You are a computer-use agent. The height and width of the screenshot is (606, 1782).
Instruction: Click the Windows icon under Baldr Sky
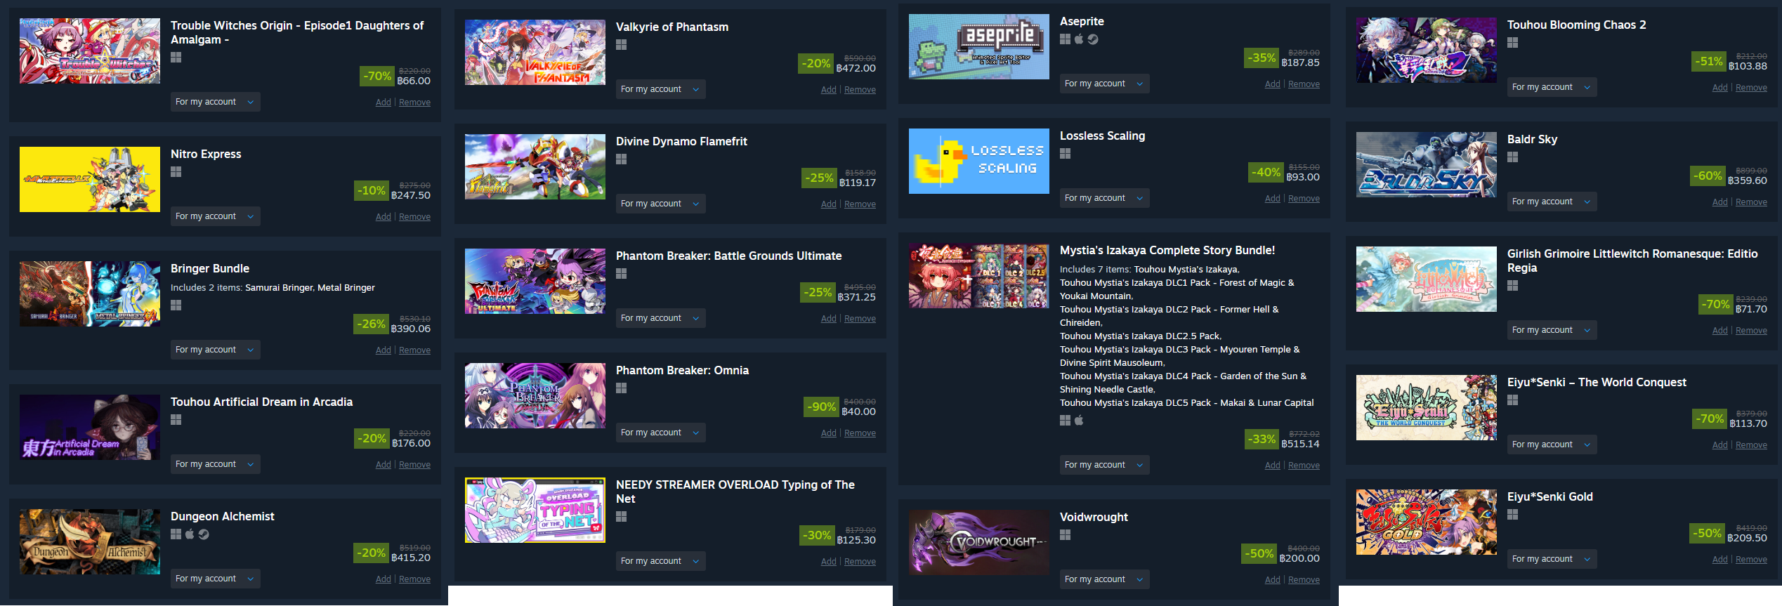(1513, 157)
